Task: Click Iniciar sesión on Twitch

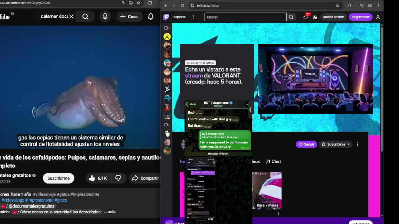Action: (x=334, y=17)
